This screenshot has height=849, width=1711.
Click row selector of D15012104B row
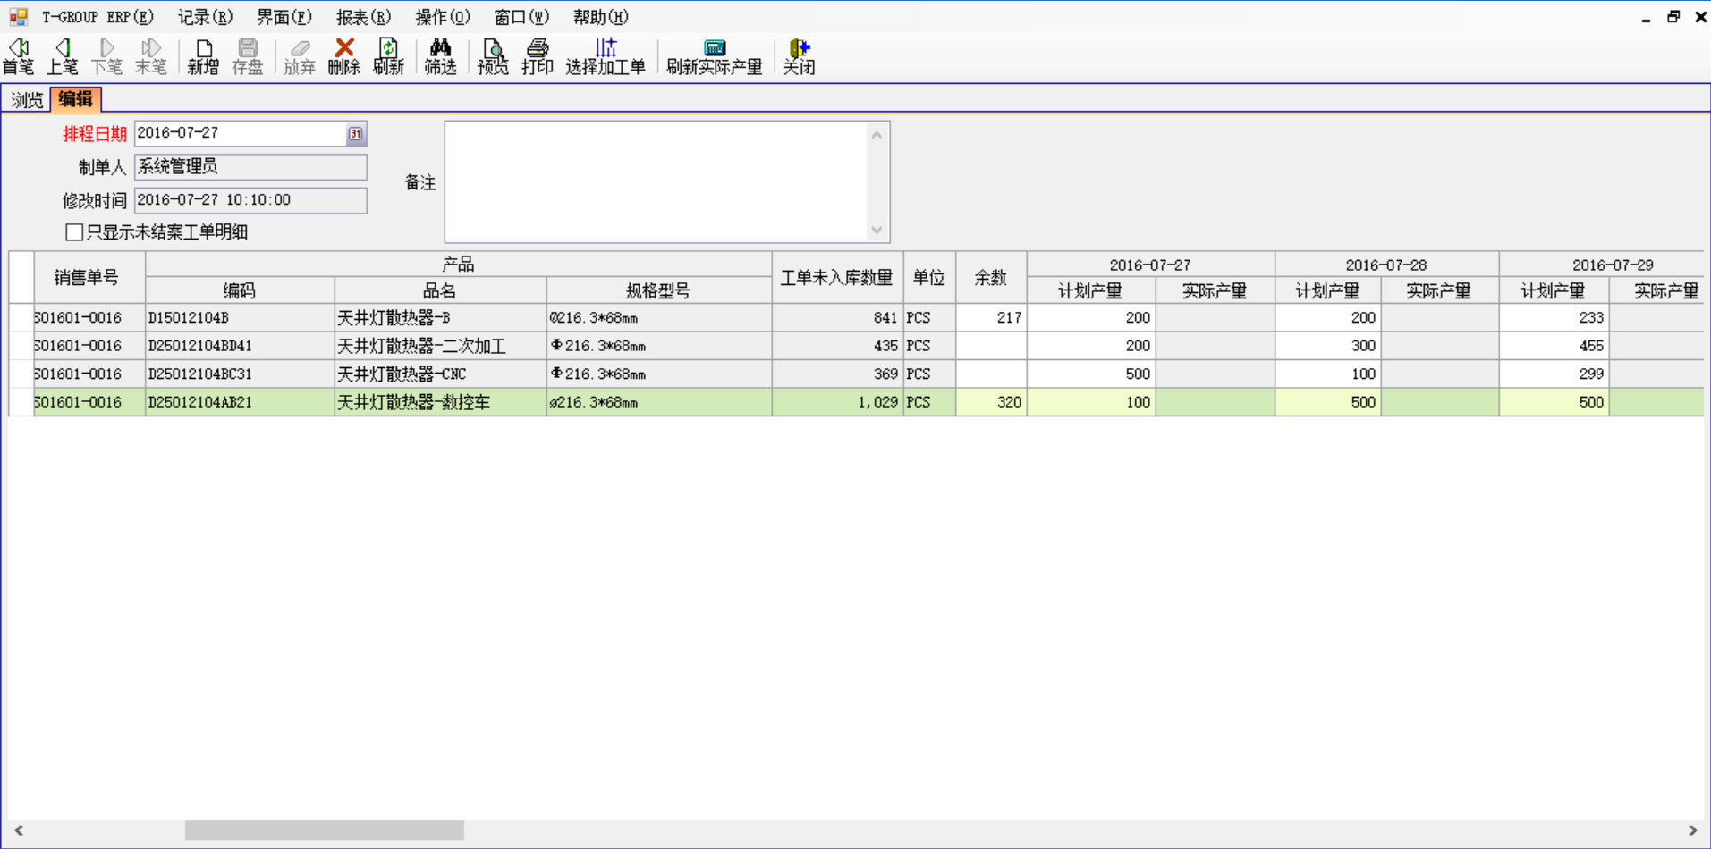(21, 318)
